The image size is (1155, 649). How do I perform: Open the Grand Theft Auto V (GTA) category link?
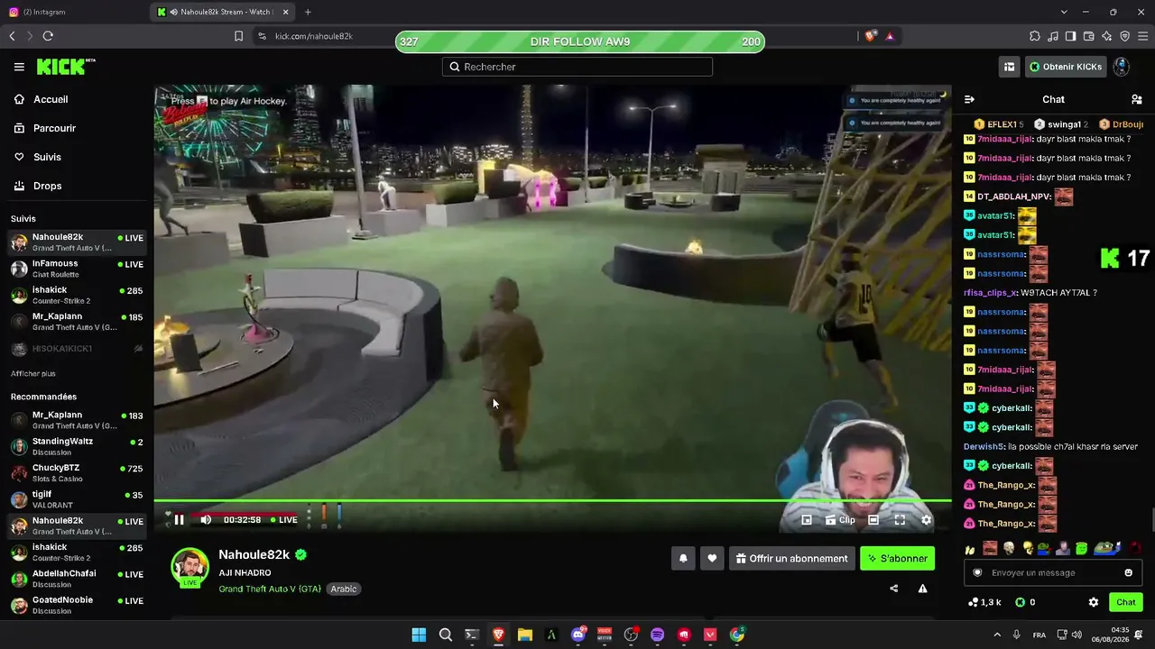(x=270, y=589)
